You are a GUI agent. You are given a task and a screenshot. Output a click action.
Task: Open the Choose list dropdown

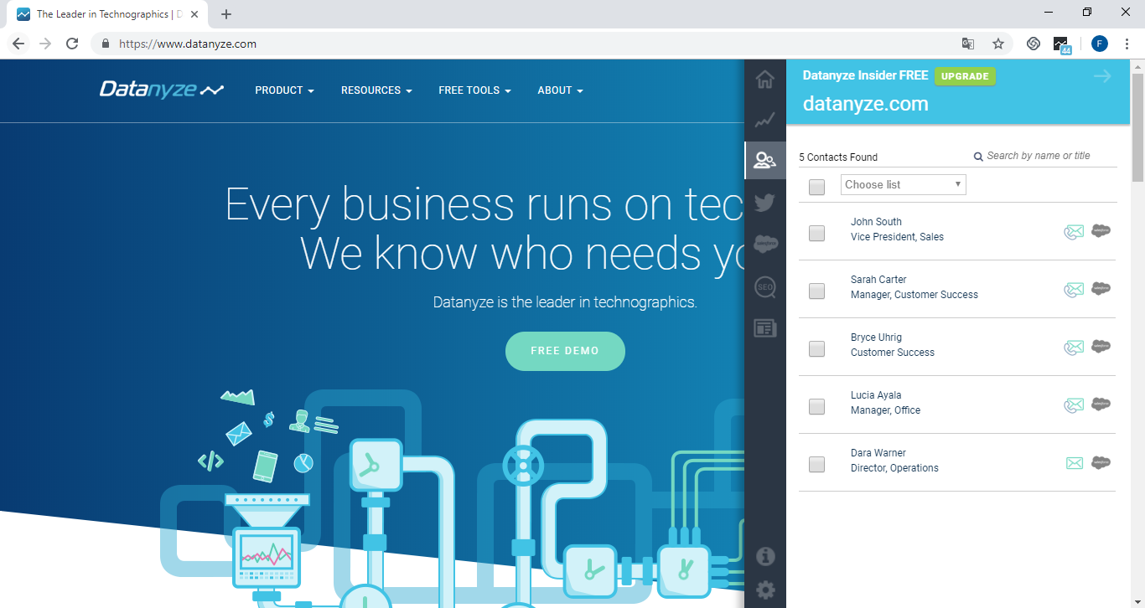(x=904, y=184)
